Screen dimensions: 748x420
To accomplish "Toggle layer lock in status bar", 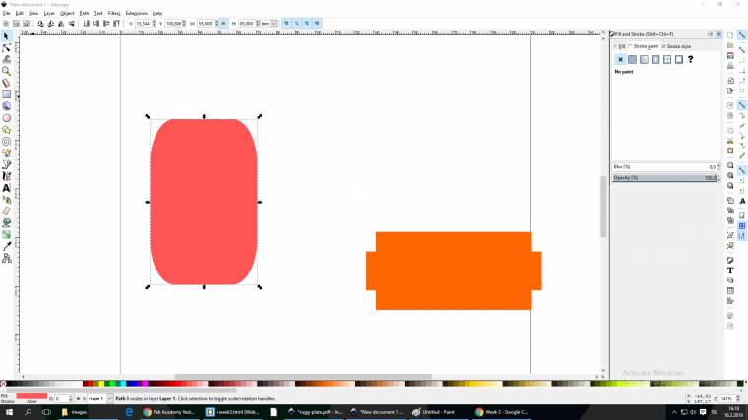I will 84,398.
